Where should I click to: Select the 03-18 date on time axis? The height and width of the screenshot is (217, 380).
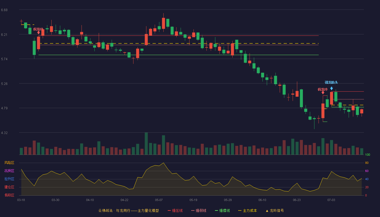coord(21,200)
